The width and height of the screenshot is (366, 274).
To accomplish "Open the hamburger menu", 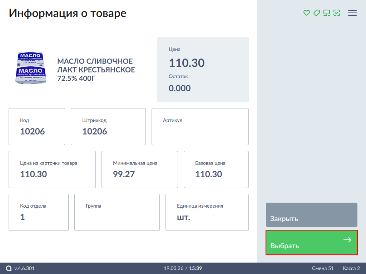I will click(x=352, y=13).
